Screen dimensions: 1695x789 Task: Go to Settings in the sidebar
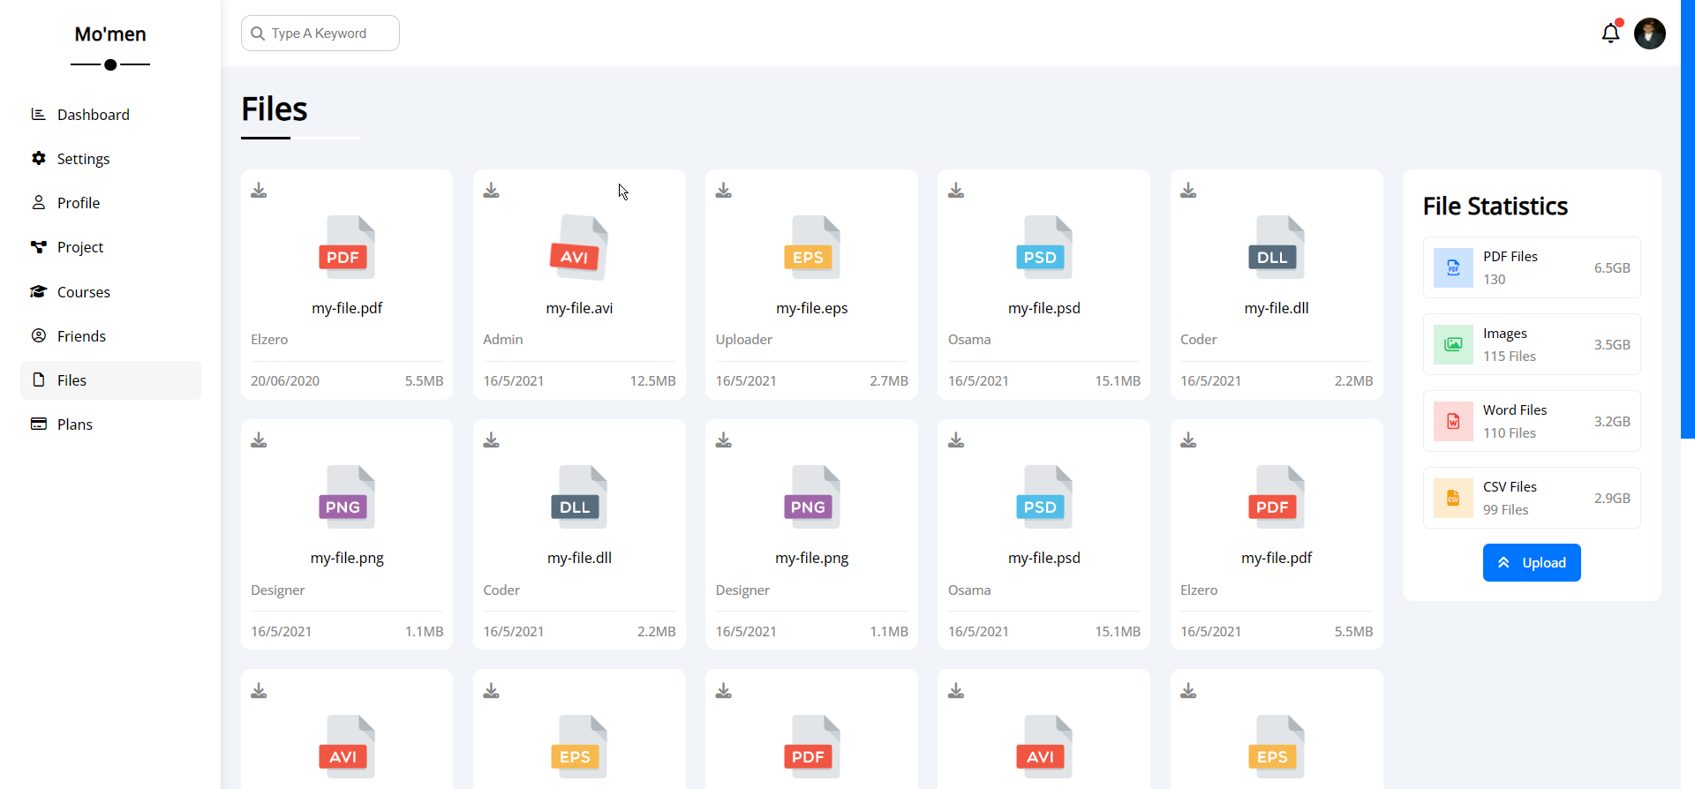tap(83, 159)
